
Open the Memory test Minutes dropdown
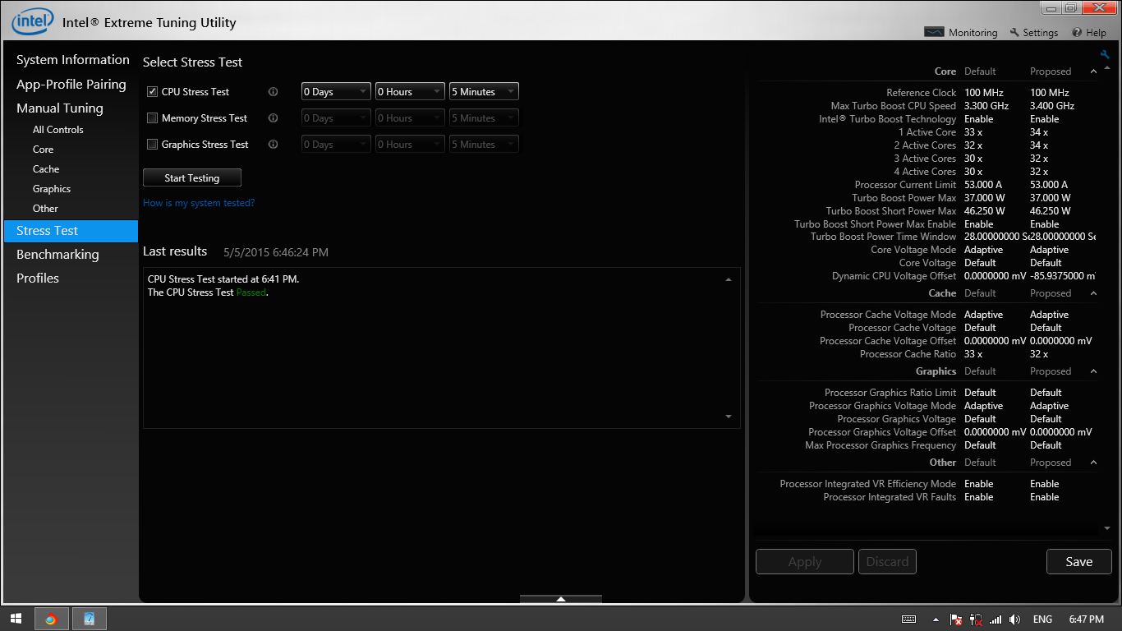tap(484, 118)
